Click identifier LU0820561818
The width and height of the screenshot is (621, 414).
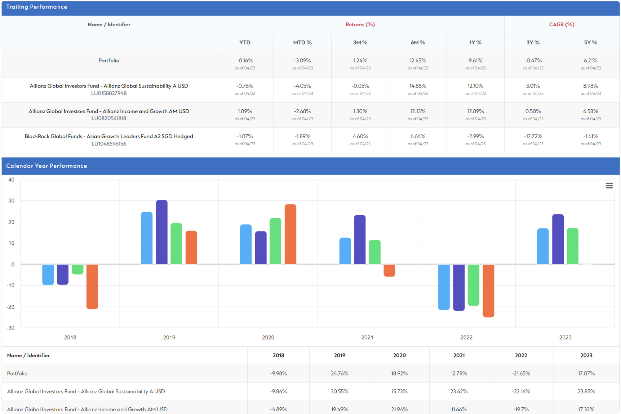(109, 118)
